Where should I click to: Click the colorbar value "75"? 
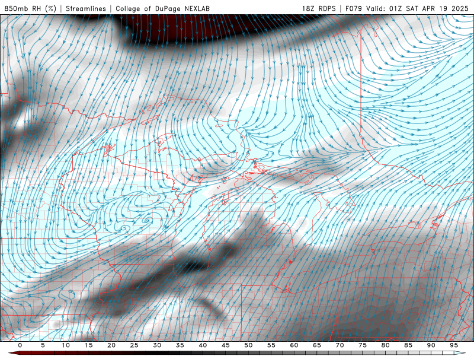click(363, 345)
